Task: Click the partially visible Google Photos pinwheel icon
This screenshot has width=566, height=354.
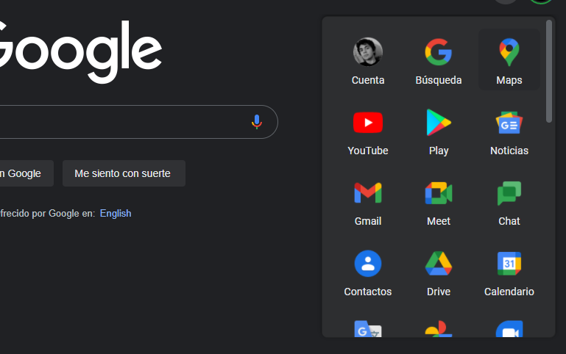Action: [439, 330]
